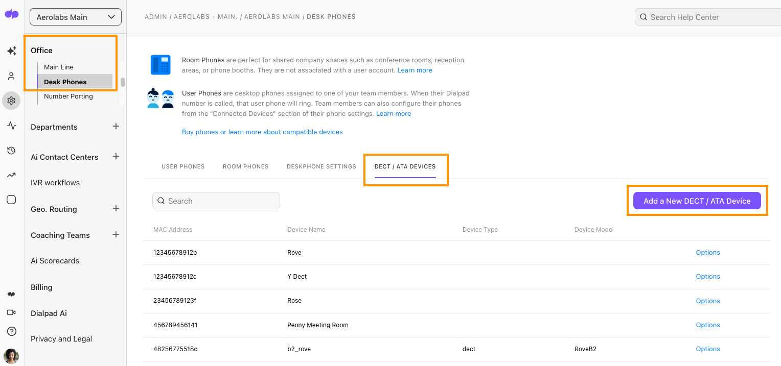Open Options for Rove device
The height and width of the screenshot is (366, 781).
708,252
